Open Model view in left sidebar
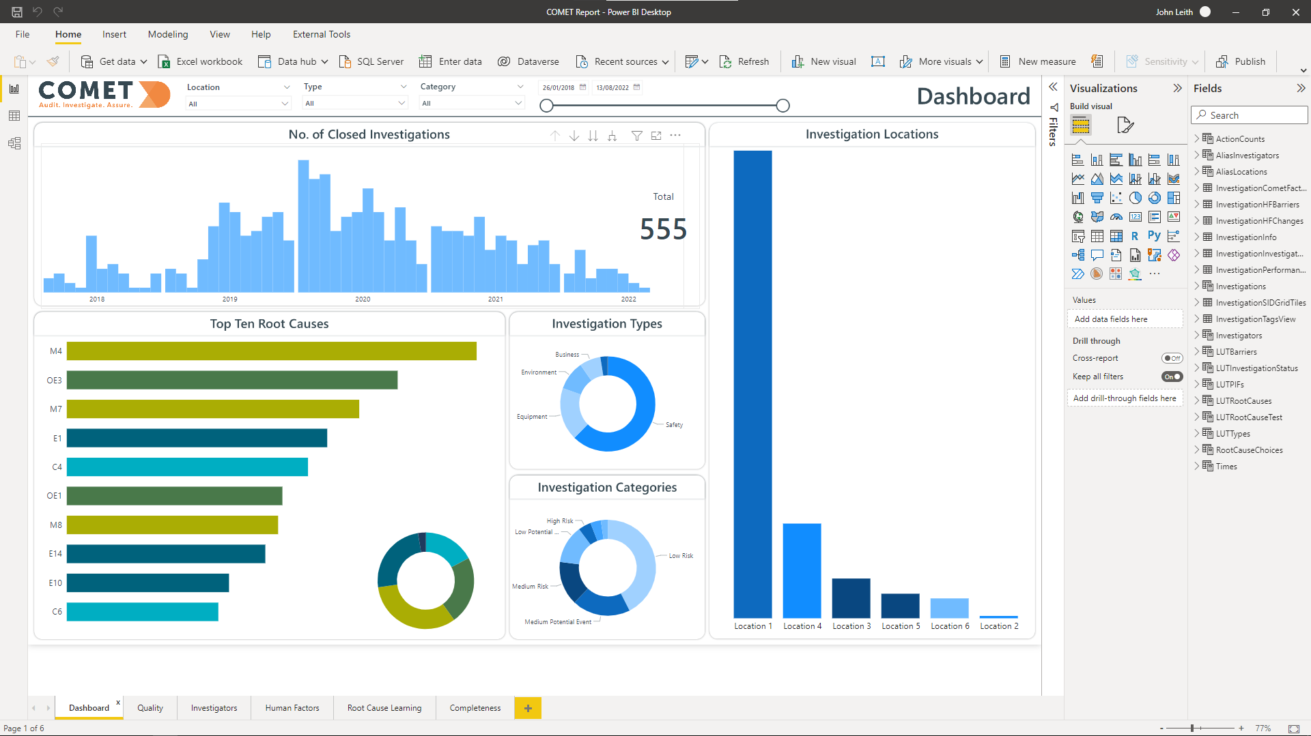 [14, 143]
